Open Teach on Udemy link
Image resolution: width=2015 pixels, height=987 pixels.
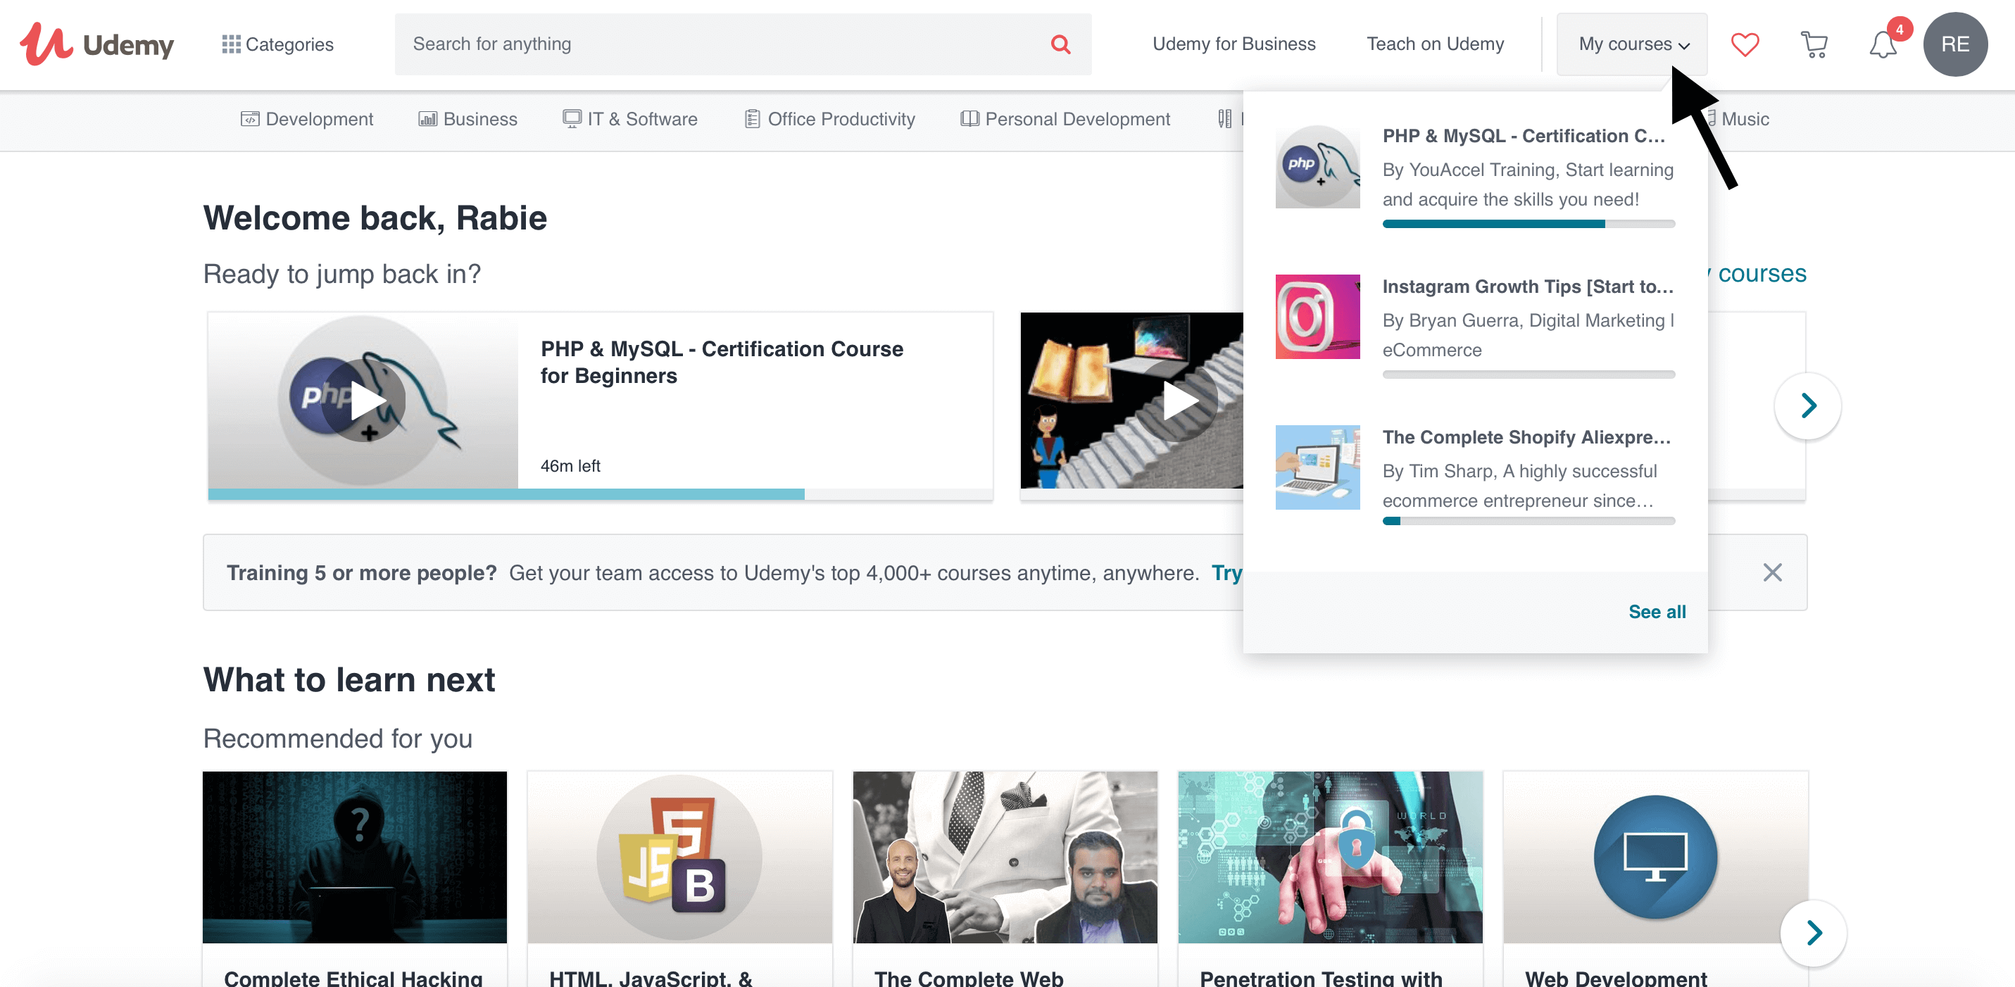(x=1435, y=44)
